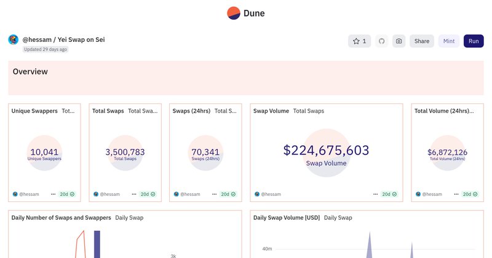Click the 70,341 Swaps (24hrs) counter
The height and width of the screenshot is (258, 492).
pyautogui.click(x=205, y=152)
